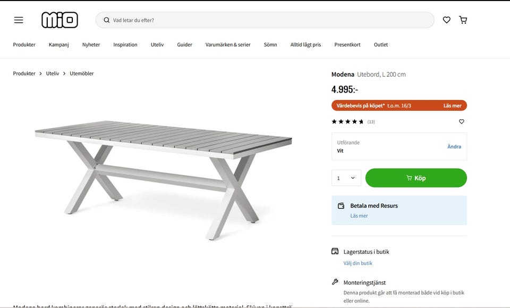Open wishlist via the header heart icon
This screenshot has width=510, height=308.
(x=446, y=20)
